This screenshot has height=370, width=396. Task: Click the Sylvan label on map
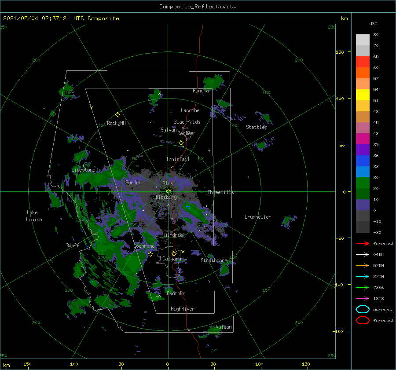tap(169, 130)
